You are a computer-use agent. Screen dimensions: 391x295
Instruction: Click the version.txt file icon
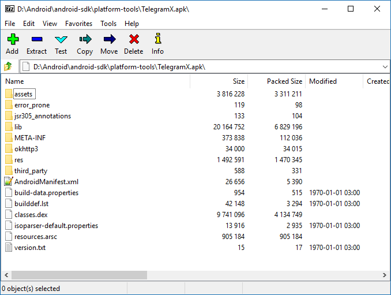point(9,248)
